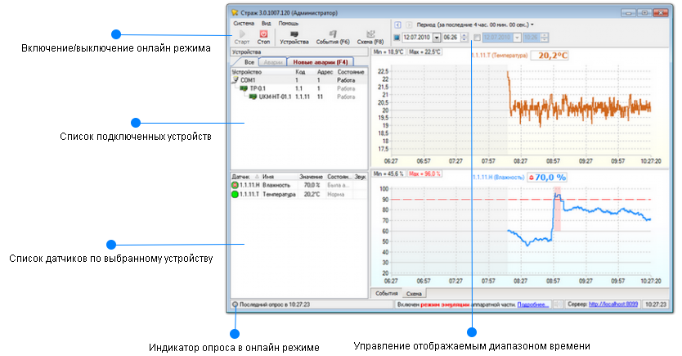Click 1.1.11.H (Влажность) chart label

click(x=499, y=177)
